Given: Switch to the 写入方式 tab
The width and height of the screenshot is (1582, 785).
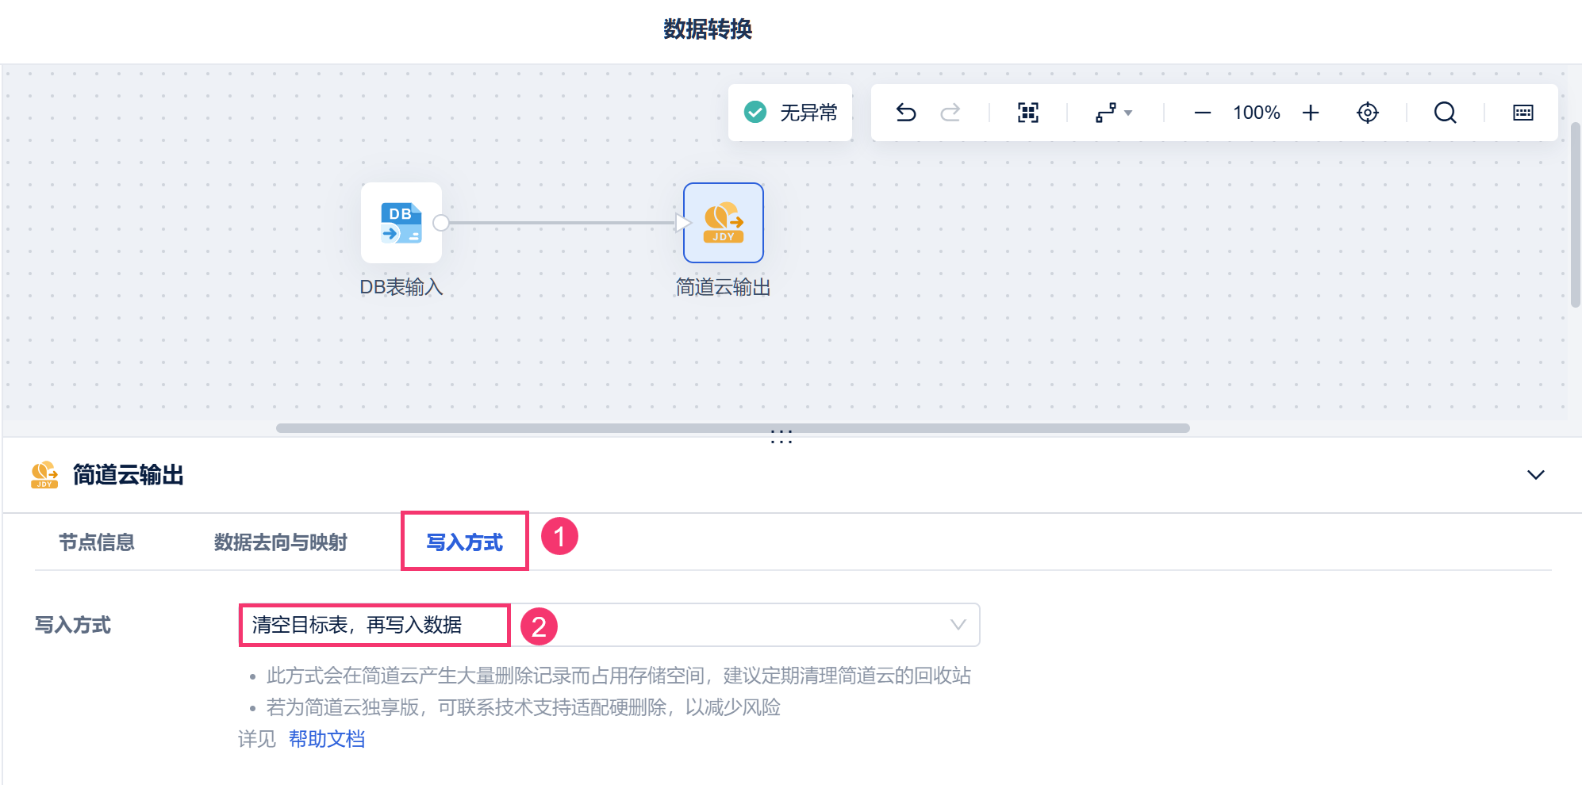Looking at the screenshot, I should (x=465, y=542).
